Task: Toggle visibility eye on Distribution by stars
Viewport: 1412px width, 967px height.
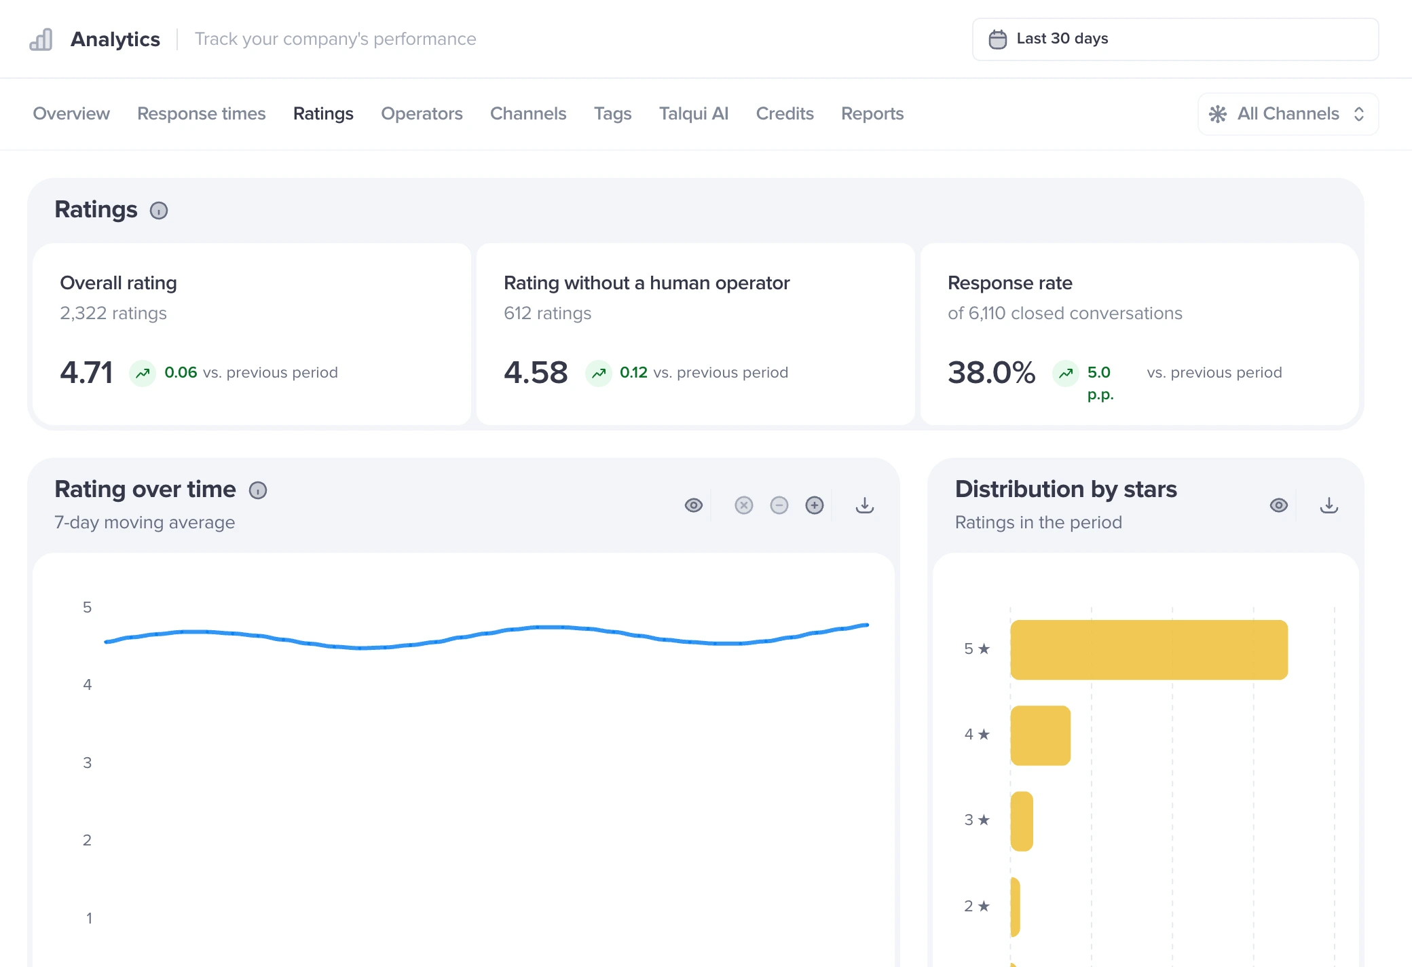Action: [x=1279, y=505]
